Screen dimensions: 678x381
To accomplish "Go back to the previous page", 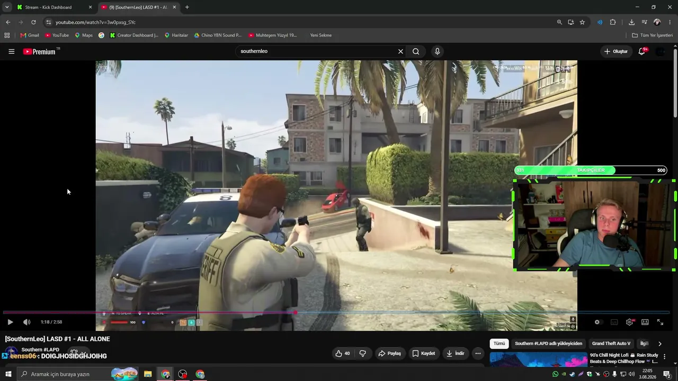I will (8, 22).
